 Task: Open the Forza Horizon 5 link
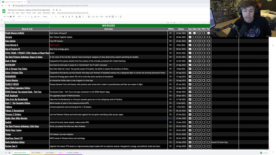(12, 45)
